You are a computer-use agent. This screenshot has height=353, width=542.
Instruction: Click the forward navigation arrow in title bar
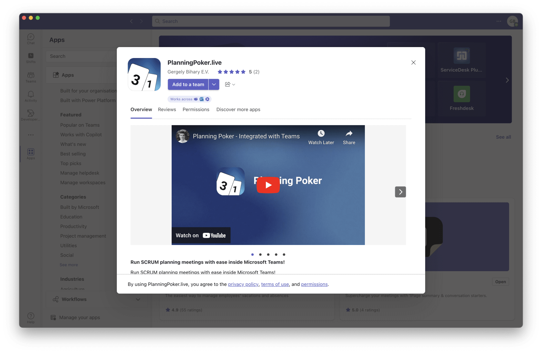coord(141,21)
